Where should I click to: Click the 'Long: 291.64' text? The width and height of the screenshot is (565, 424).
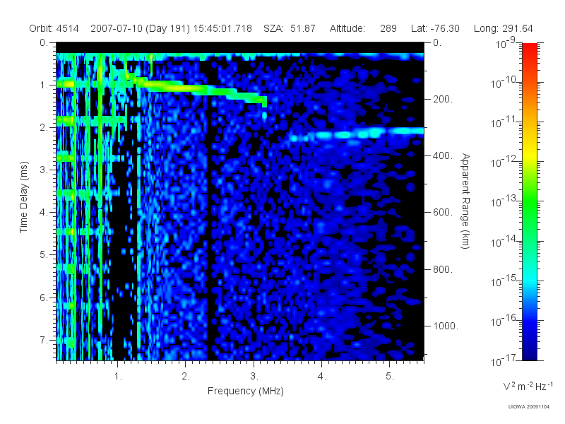(x=503, y=28)
